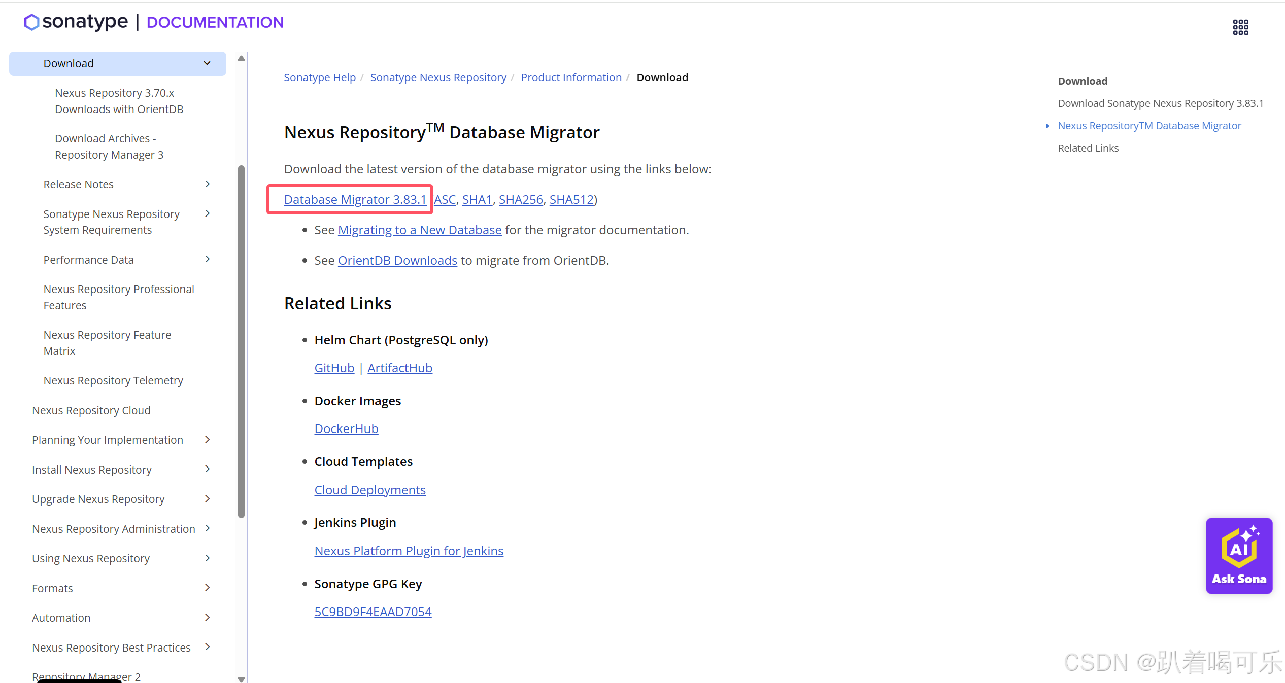Open Nexus Repository 3.70.x Downloads with OrientDB
Image resolution: width=1285 pixels, height=683 pixels.
point(119,101)
